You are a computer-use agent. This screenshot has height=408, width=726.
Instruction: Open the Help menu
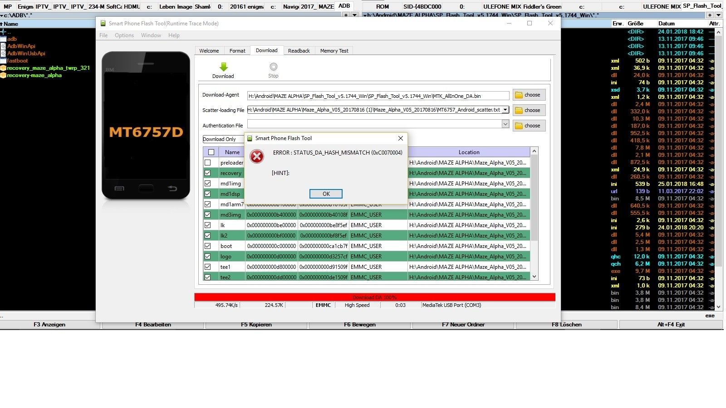[174, 35]
